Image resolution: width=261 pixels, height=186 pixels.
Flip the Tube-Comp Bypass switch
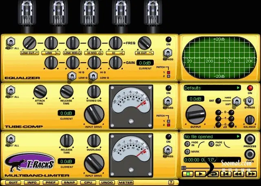pos(168,101)
